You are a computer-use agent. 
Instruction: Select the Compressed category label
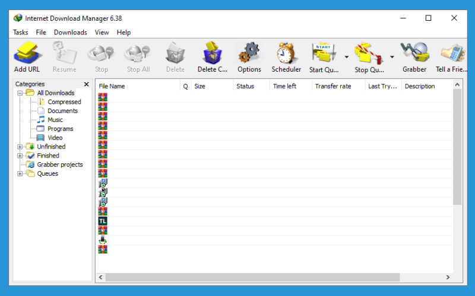pyautogui.click(x=64, y=102)
